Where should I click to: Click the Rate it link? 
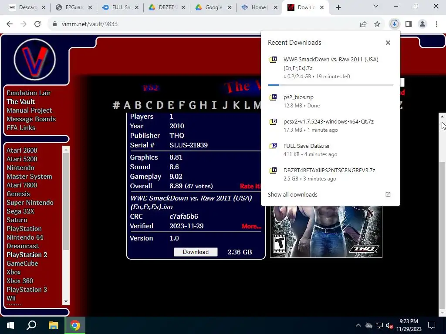[x=250, y=186]
